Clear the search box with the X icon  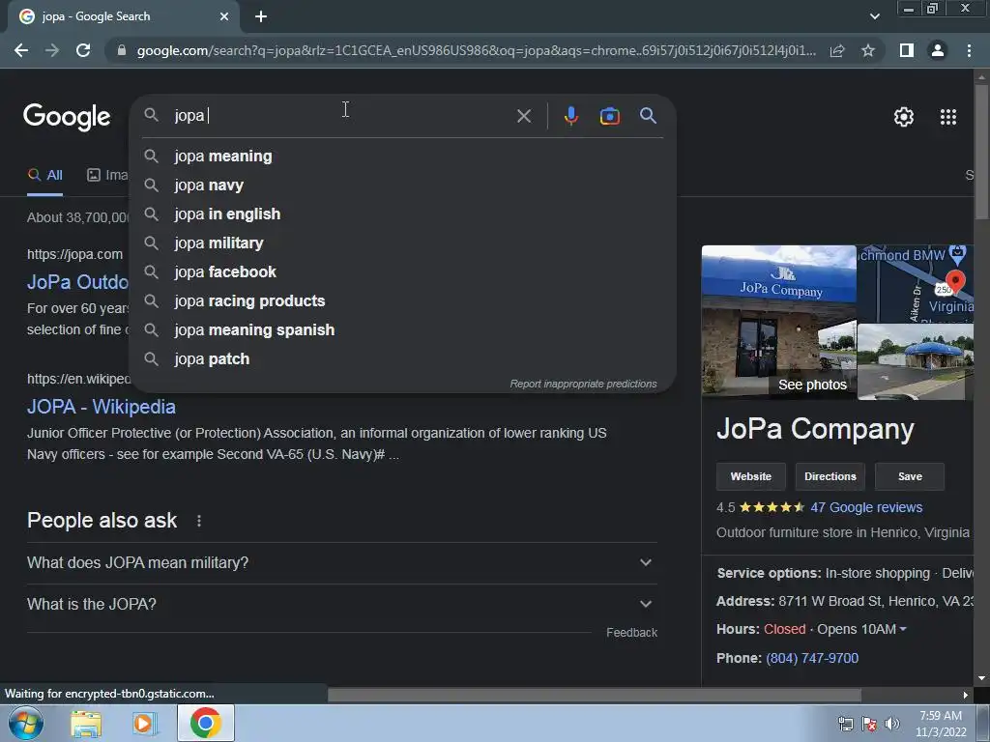coord(523,116)
